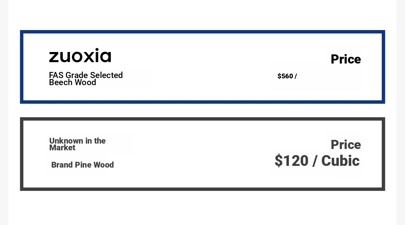Viewport: 405px width, 225px height.
Task: Select the "FAS Grade Selected" text line
Action: (x=86, y=75)
